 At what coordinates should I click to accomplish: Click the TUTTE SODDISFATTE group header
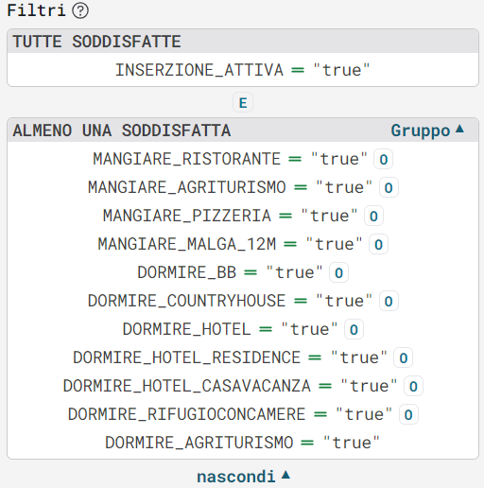coord(243,42)
